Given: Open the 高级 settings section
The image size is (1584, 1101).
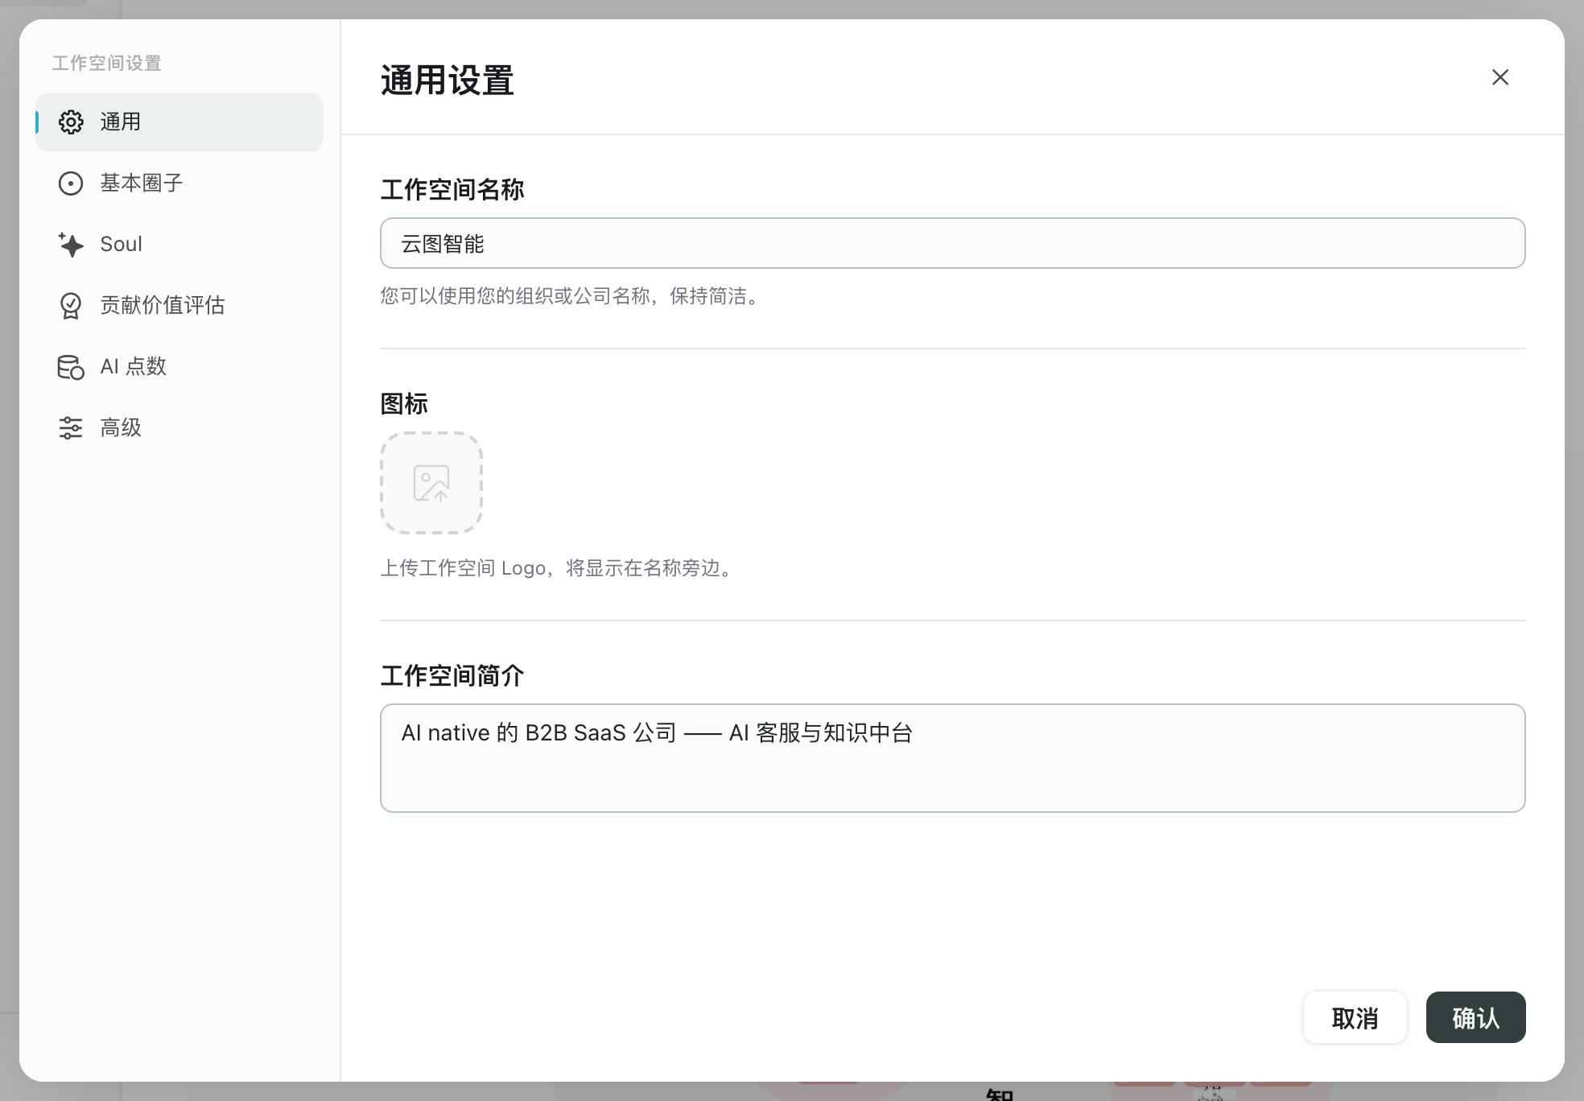Looking at the screenshot, I should click(x=179, y=428).
